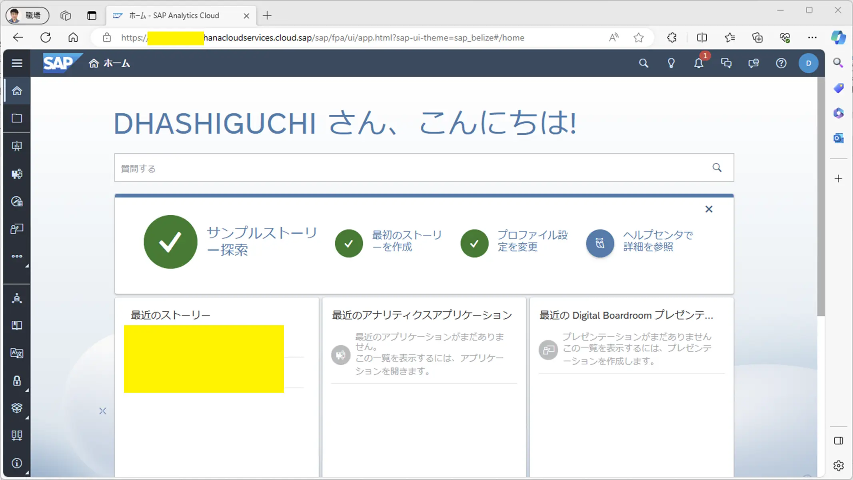Image resolution: width=853 pixels, height=480 pixels.
Task: Expand the System info menu in the sidebar
Action: (17, 463)
